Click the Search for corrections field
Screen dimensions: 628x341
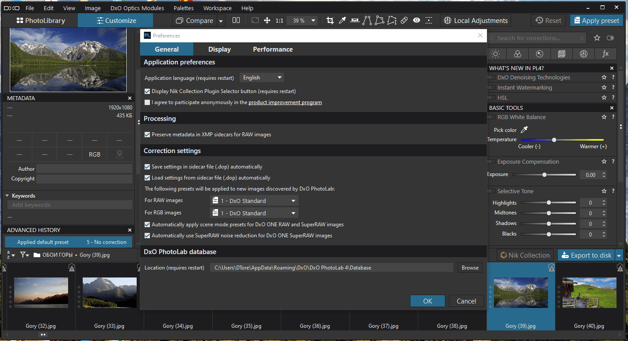point(537,38)
